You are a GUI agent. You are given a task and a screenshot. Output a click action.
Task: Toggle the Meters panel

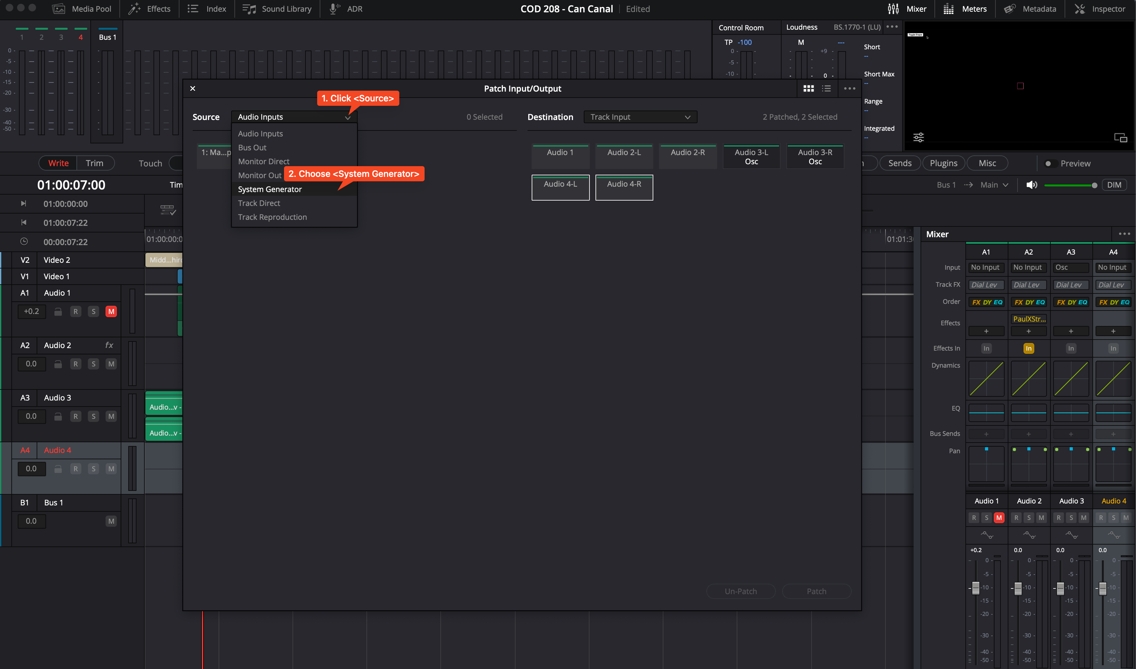tap(965, 9)
